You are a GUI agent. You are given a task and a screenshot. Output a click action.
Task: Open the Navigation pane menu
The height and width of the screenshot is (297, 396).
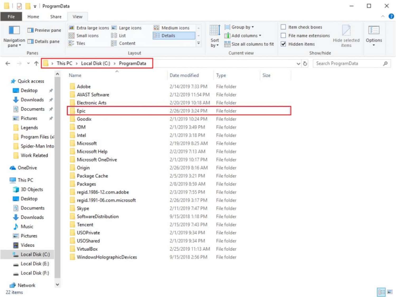click(x=14, y=36)
